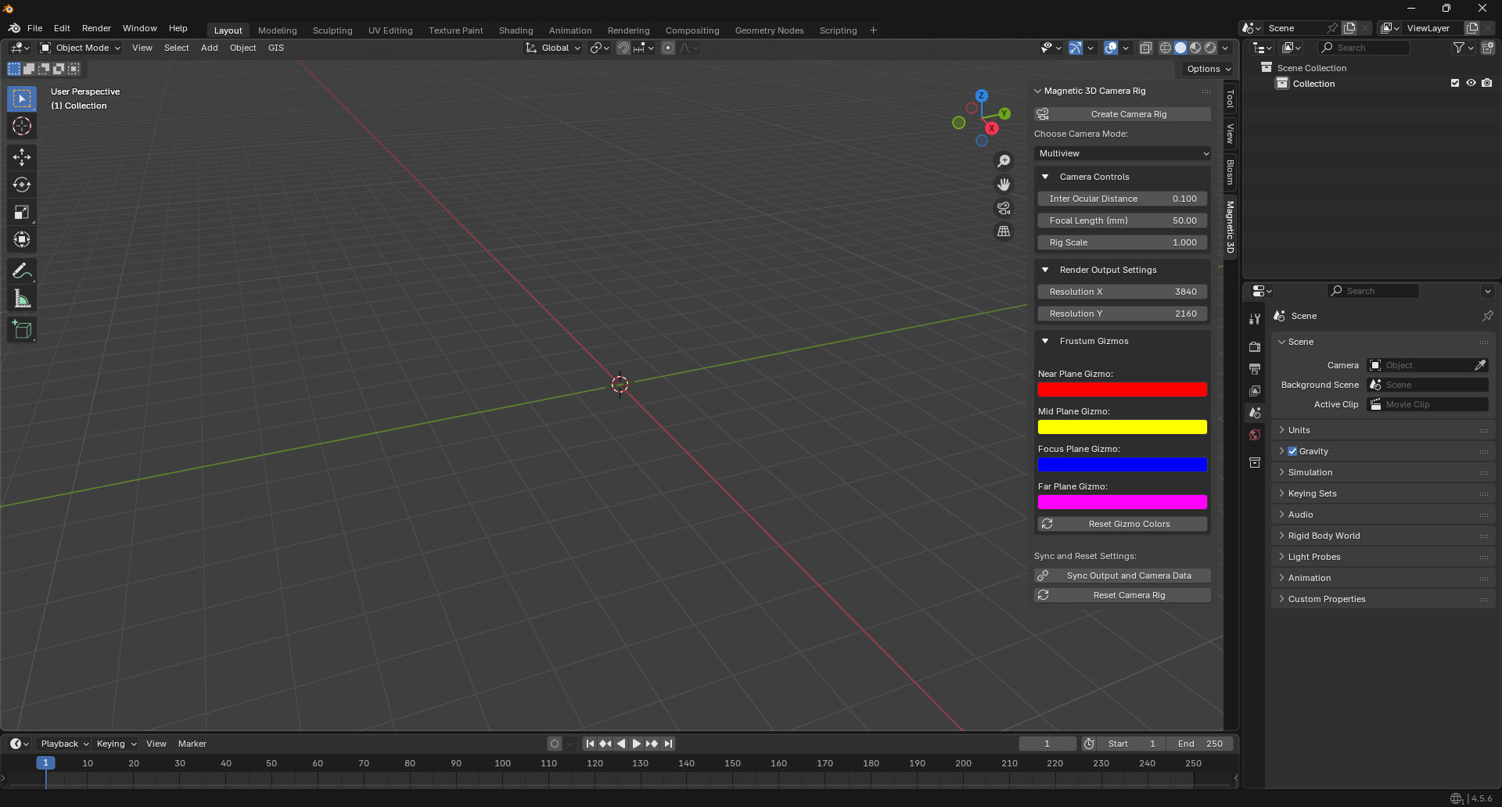
Task: Jump to the timeline start frame
Action: click(x=590, y=744)
